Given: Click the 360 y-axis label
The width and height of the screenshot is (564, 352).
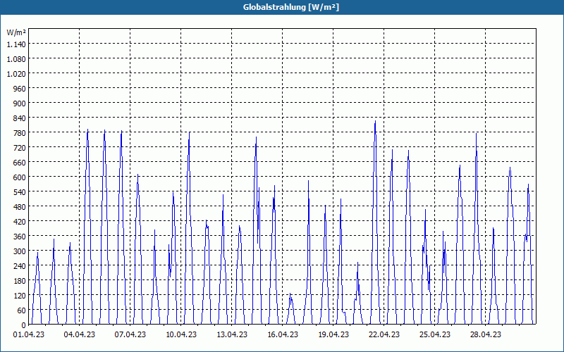Looking at the screenshot, I should (20, 236).
